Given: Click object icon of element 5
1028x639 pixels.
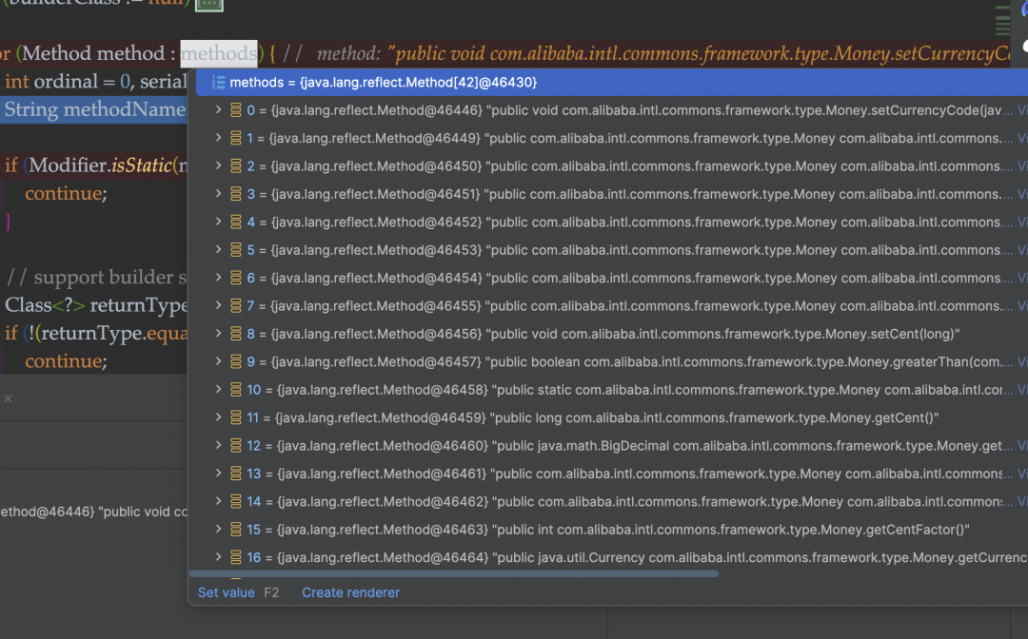Looking at the screenshot, I should click(236, 250).
